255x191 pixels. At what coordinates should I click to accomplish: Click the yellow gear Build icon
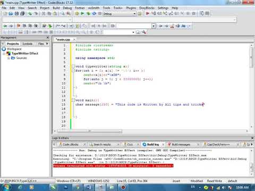pos(77,13)
